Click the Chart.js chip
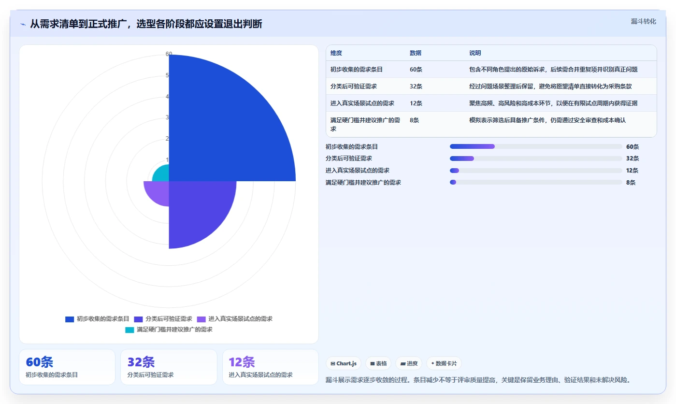The image size is (676, 404). 344,363
